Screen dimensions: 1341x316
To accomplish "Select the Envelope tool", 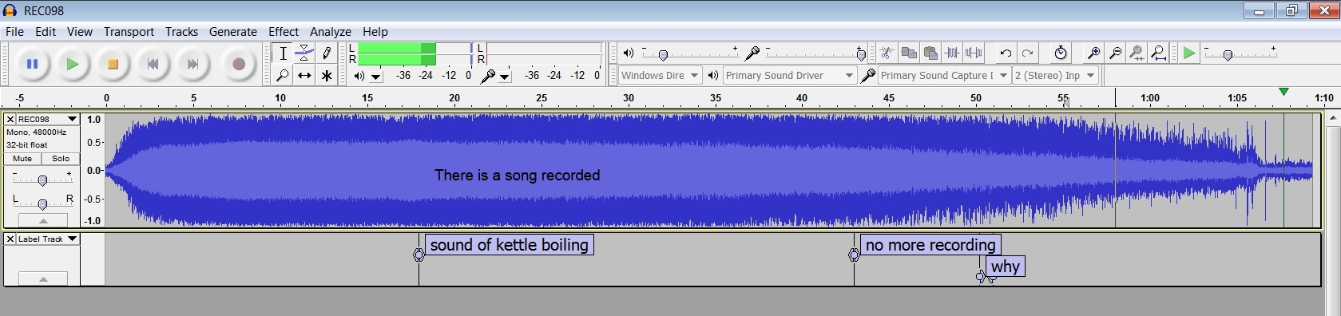I will [x=304, y=53].
